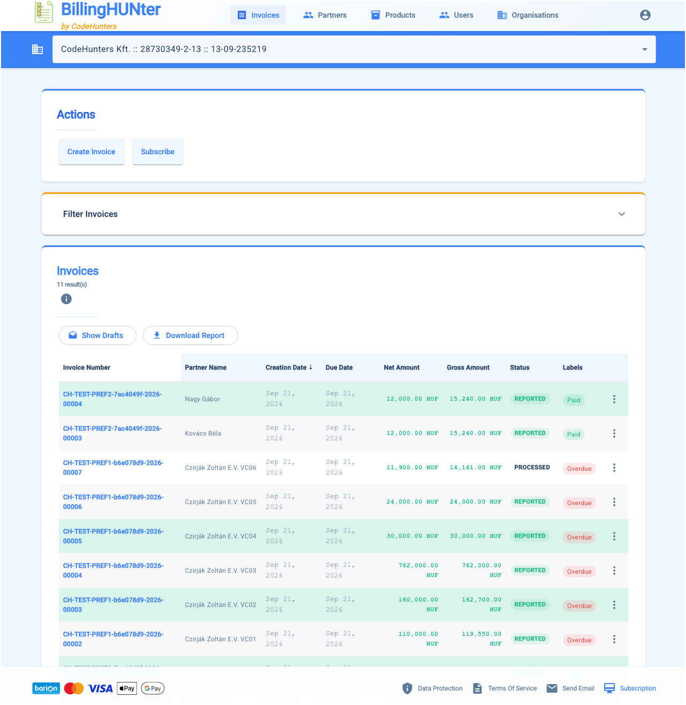Open three-dot menu for VC06 invoice
Viewport: 686px width, 705px height.
(614, 468)
